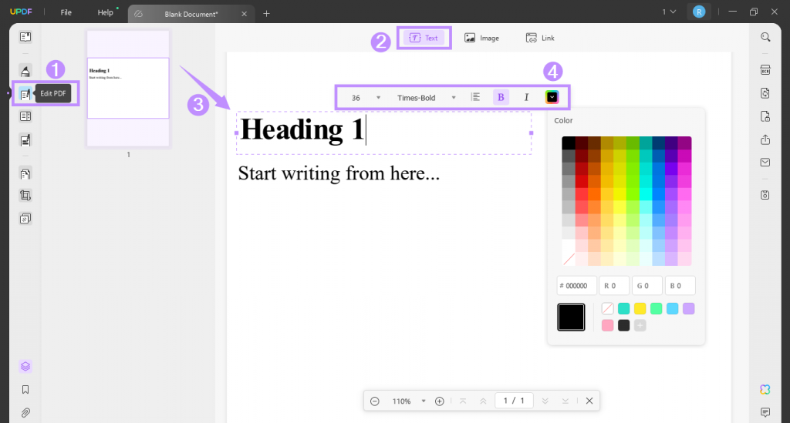Image resolution: width=790 pixels, height=423 pixels.
Task: Open the OCR tool in right sidebar
Action: (x=765, y=70)
